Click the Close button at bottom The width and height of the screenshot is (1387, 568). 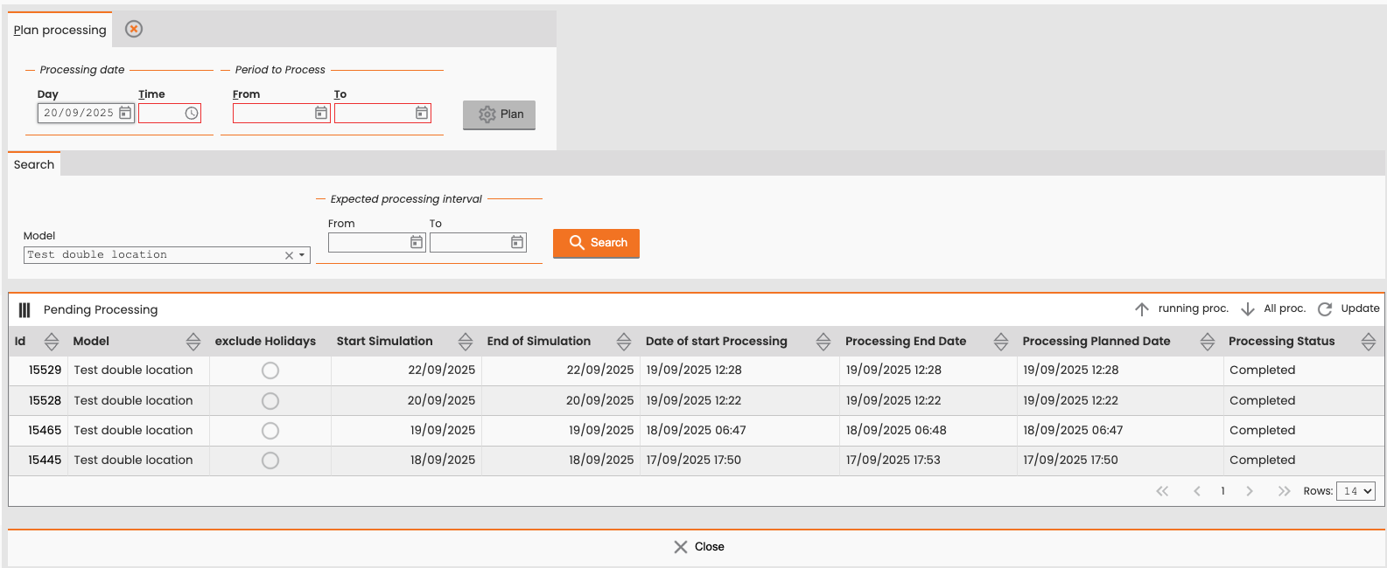pos(698,547)
